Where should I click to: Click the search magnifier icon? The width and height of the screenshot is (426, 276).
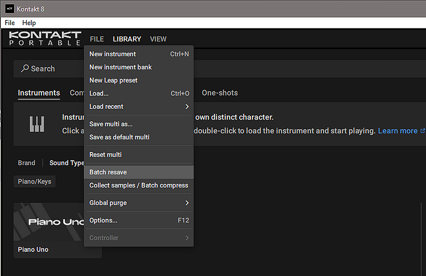pos(25,68)
